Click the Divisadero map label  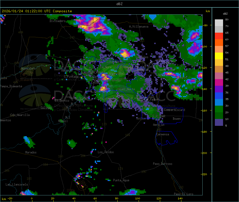click(57, 21)
